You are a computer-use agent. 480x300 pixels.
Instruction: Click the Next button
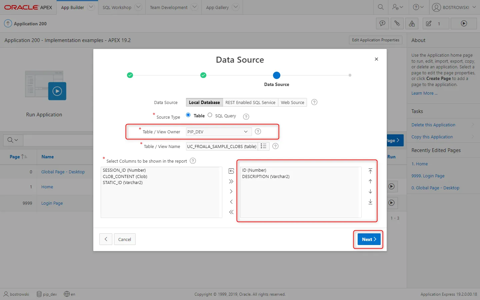point(369,239)
